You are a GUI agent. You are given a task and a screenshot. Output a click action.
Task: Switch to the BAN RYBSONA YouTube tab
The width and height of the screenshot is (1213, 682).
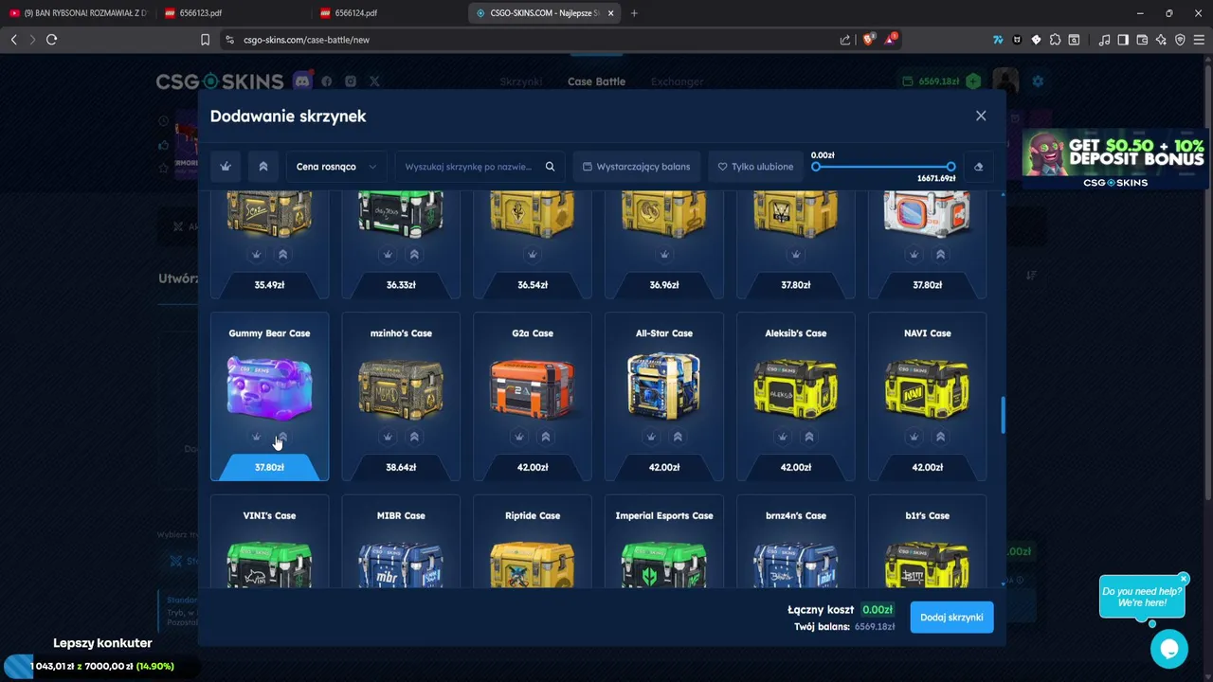pyautogui.click(x=78, y=13)
